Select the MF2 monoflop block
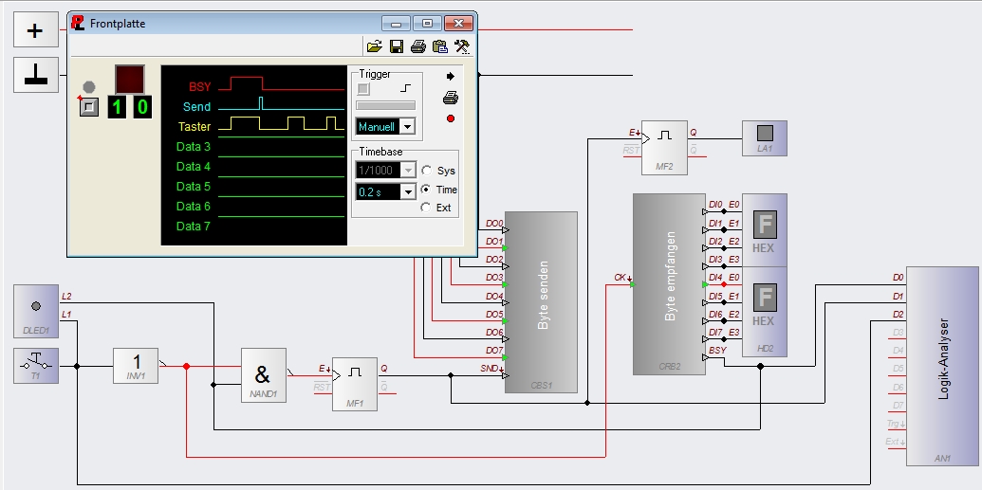The height and width of the screenshot is (490, 982). coord(664,148)
